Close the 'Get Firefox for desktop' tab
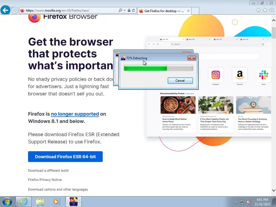This screenshot has height=207, width=276. click(188, 11)
